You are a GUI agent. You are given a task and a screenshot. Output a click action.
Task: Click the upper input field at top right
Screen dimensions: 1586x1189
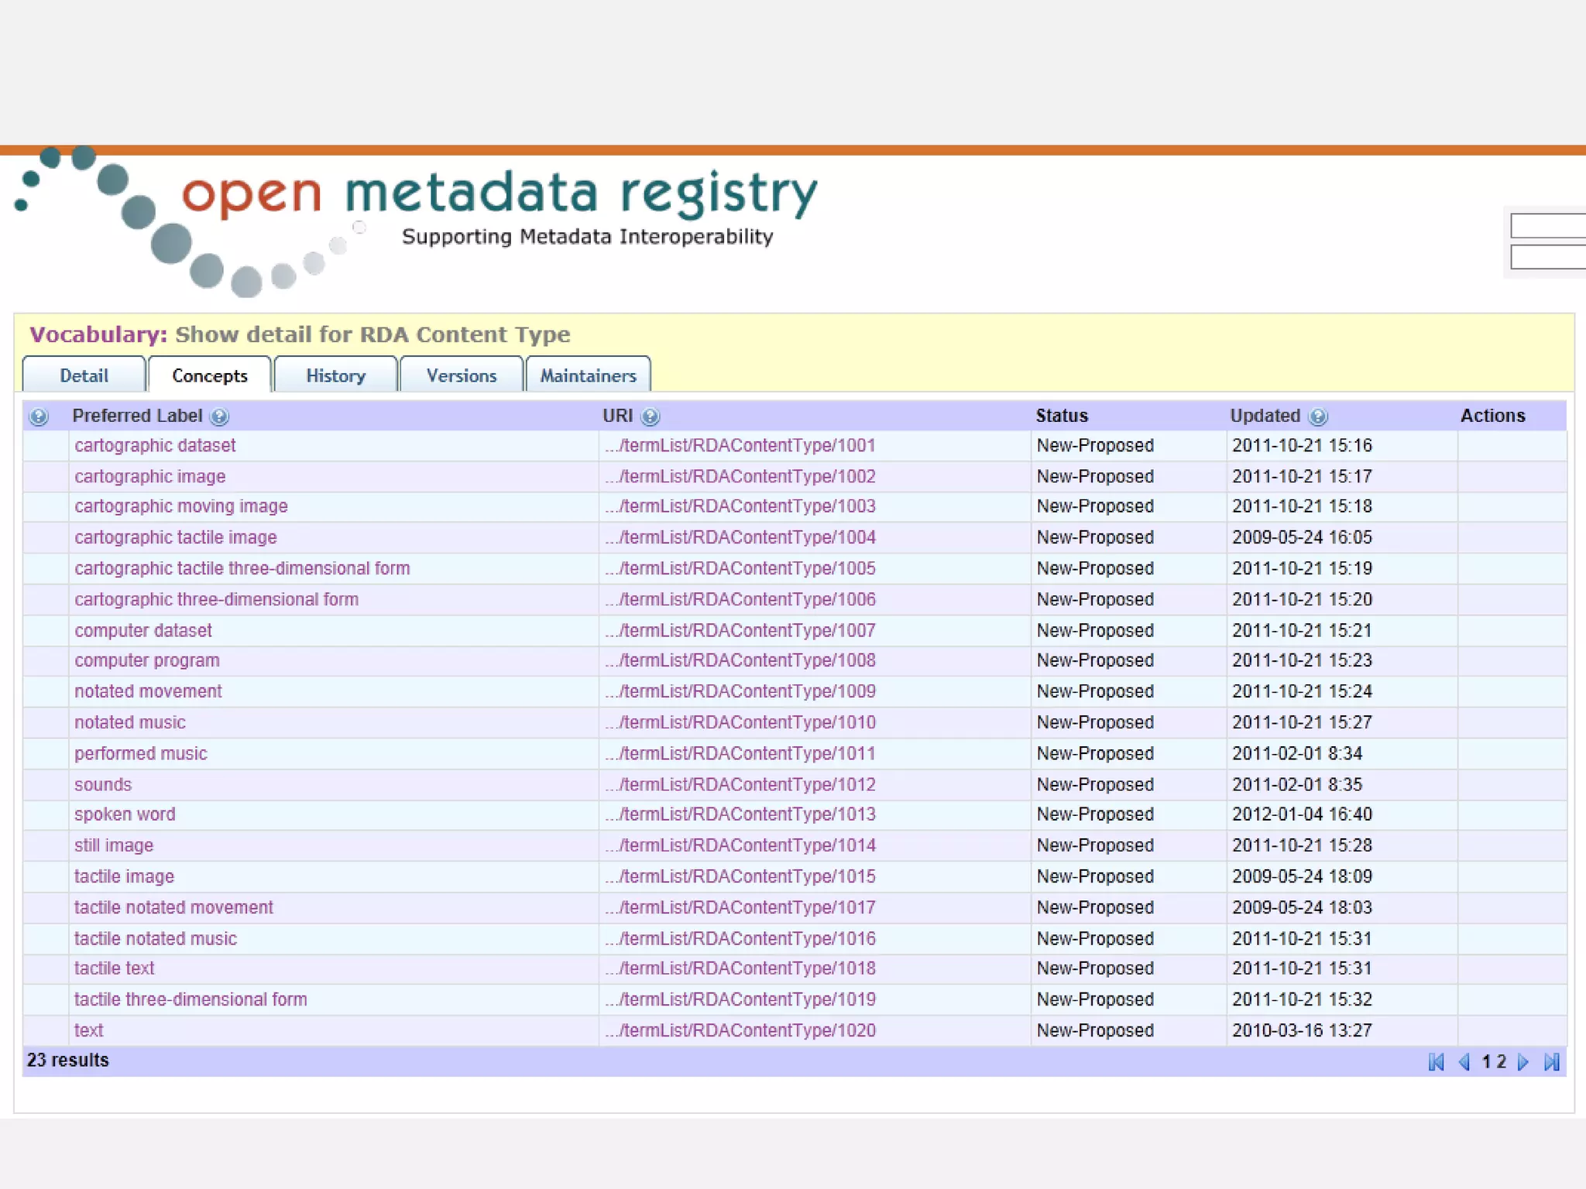click(x=1547, y=225)
